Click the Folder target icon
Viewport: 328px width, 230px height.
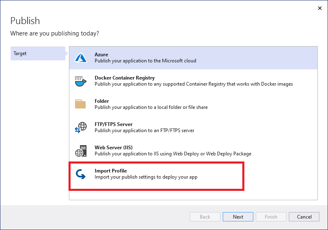81,104
